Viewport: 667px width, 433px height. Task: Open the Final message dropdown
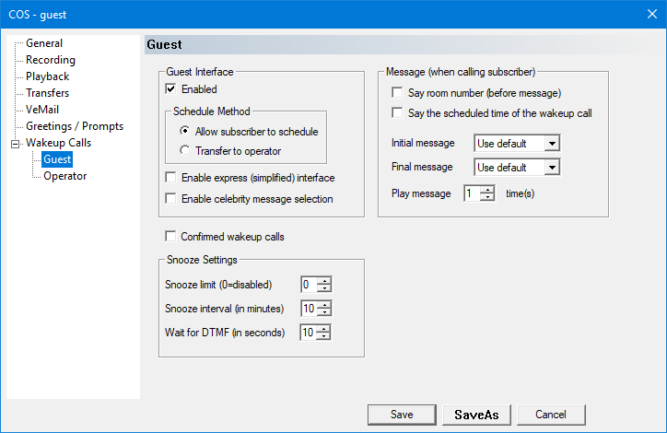(551, 168)
